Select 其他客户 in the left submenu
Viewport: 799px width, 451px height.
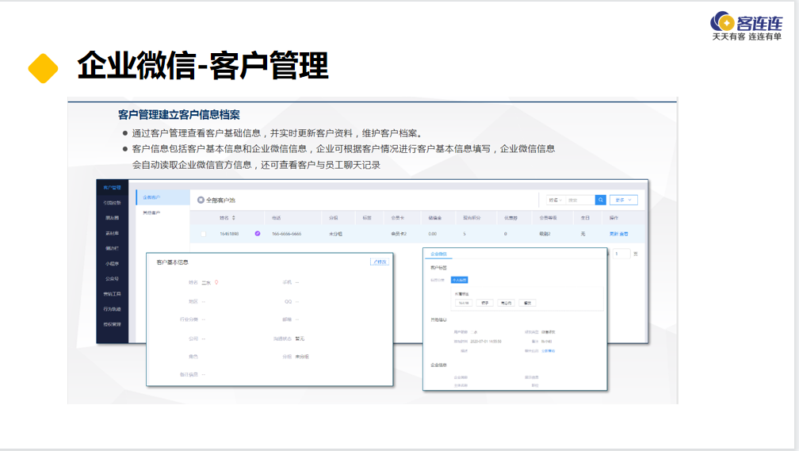pos(151,212)
